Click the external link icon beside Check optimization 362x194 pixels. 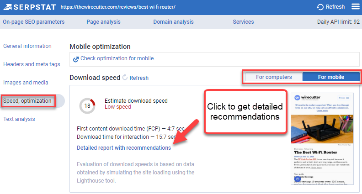(x=76, y=59)
